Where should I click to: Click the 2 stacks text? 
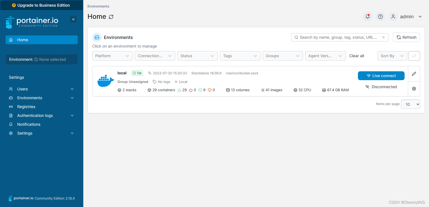[129, 90]
